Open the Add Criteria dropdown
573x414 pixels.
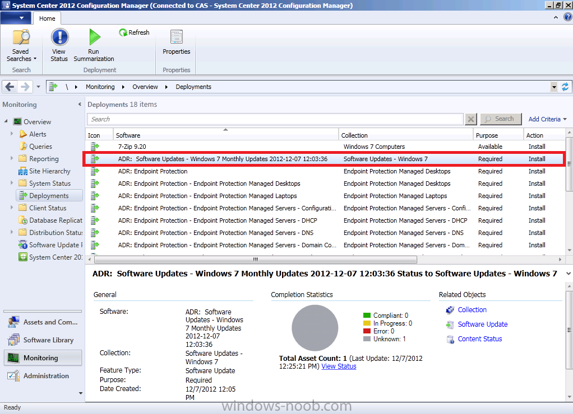(547, 119)
